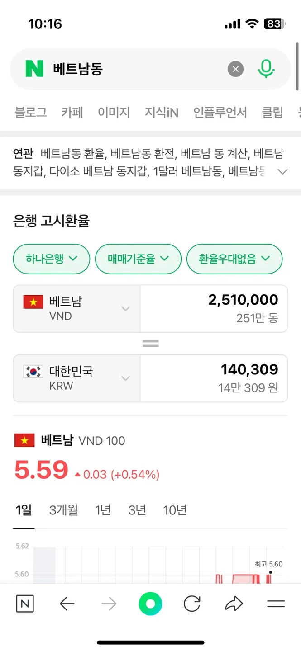This screenshot has width=301, height=651.
Task: Open Naver home from bottom toolbar
Action: (25, 604)
